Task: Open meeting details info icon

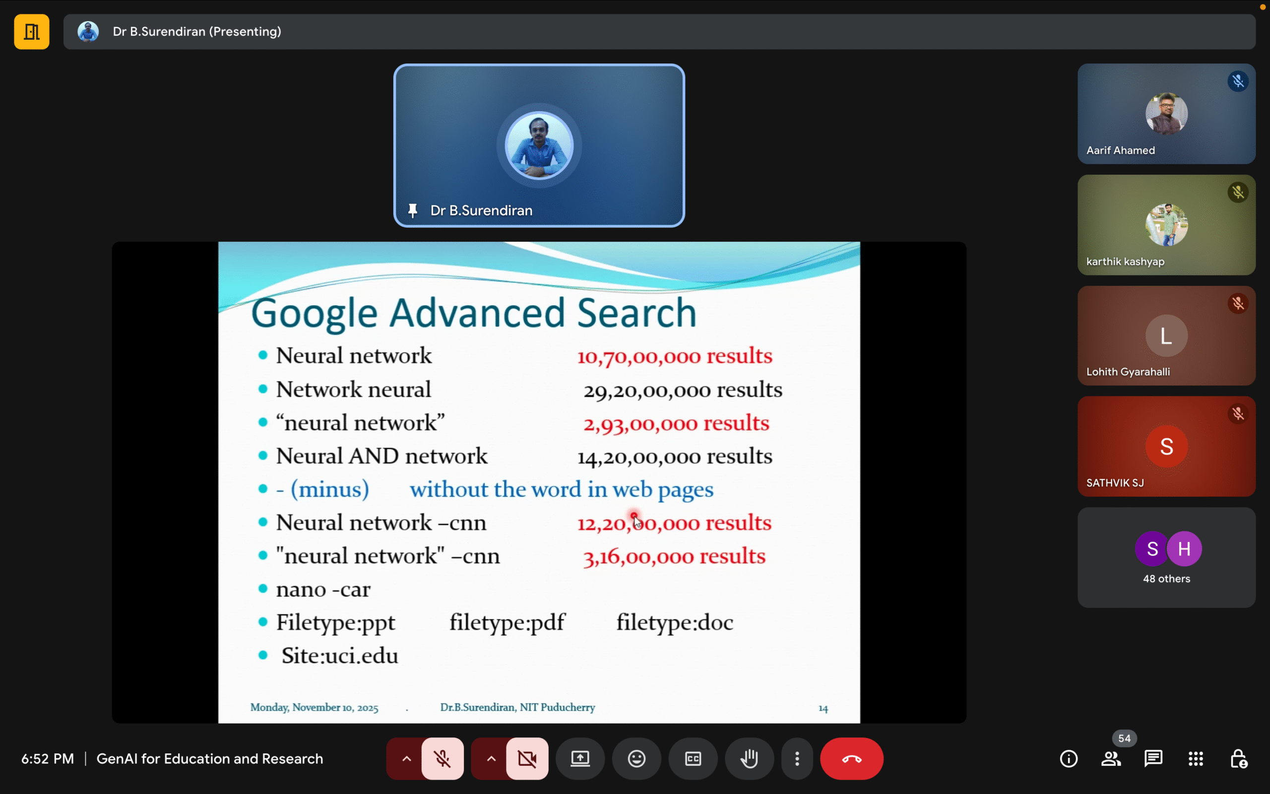Action: (x=1069, y=758)
